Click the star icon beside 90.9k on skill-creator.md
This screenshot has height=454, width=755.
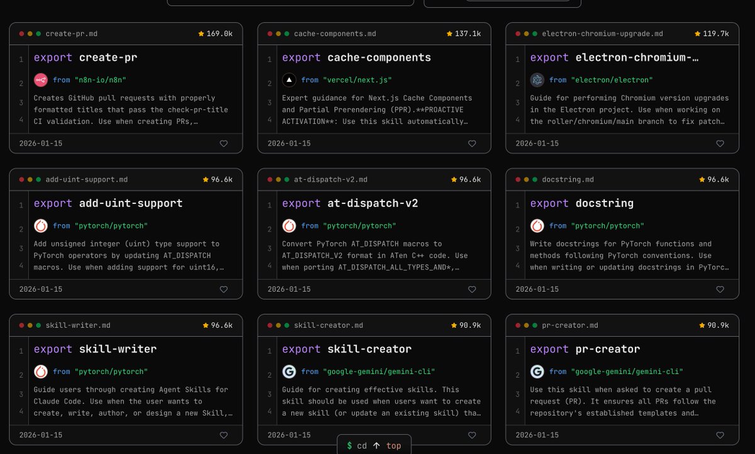[x=454, y=325]
